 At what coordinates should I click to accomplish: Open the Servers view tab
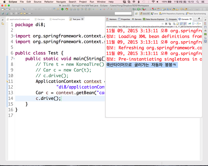(137, 19)
